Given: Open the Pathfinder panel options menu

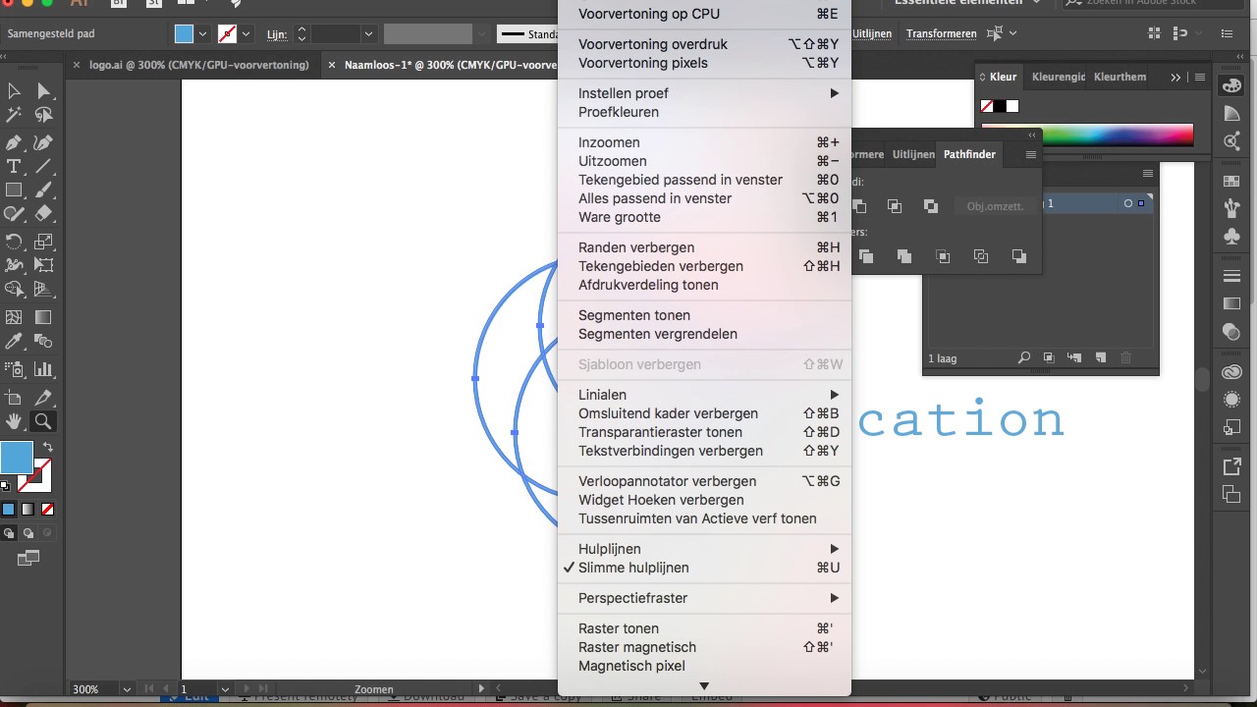Looking at the screenshot, I should [1030, 154].
